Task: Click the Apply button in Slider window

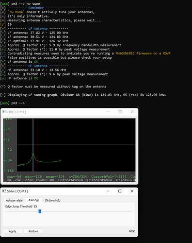Action: [13, 231]
